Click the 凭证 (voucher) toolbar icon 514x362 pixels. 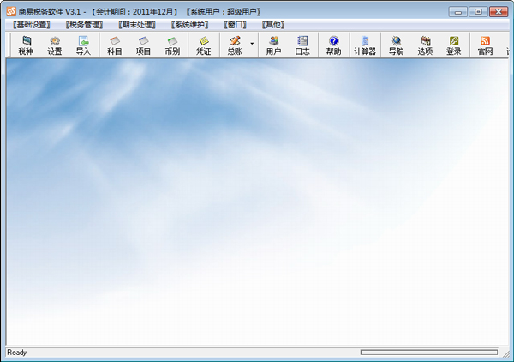point(204,45)
